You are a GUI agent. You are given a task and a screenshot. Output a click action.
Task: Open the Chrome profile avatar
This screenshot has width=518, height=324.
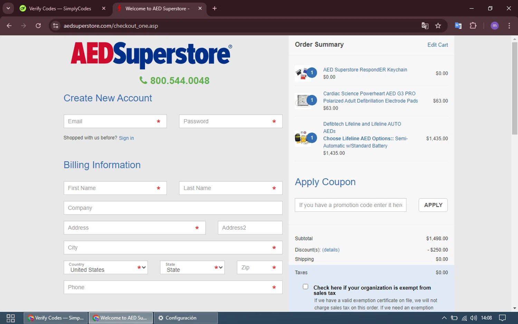point(495,26)
